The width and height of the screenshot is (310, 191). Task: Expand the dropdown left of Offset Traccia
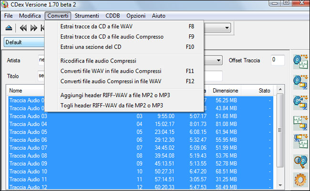click(x=218, y=61)
